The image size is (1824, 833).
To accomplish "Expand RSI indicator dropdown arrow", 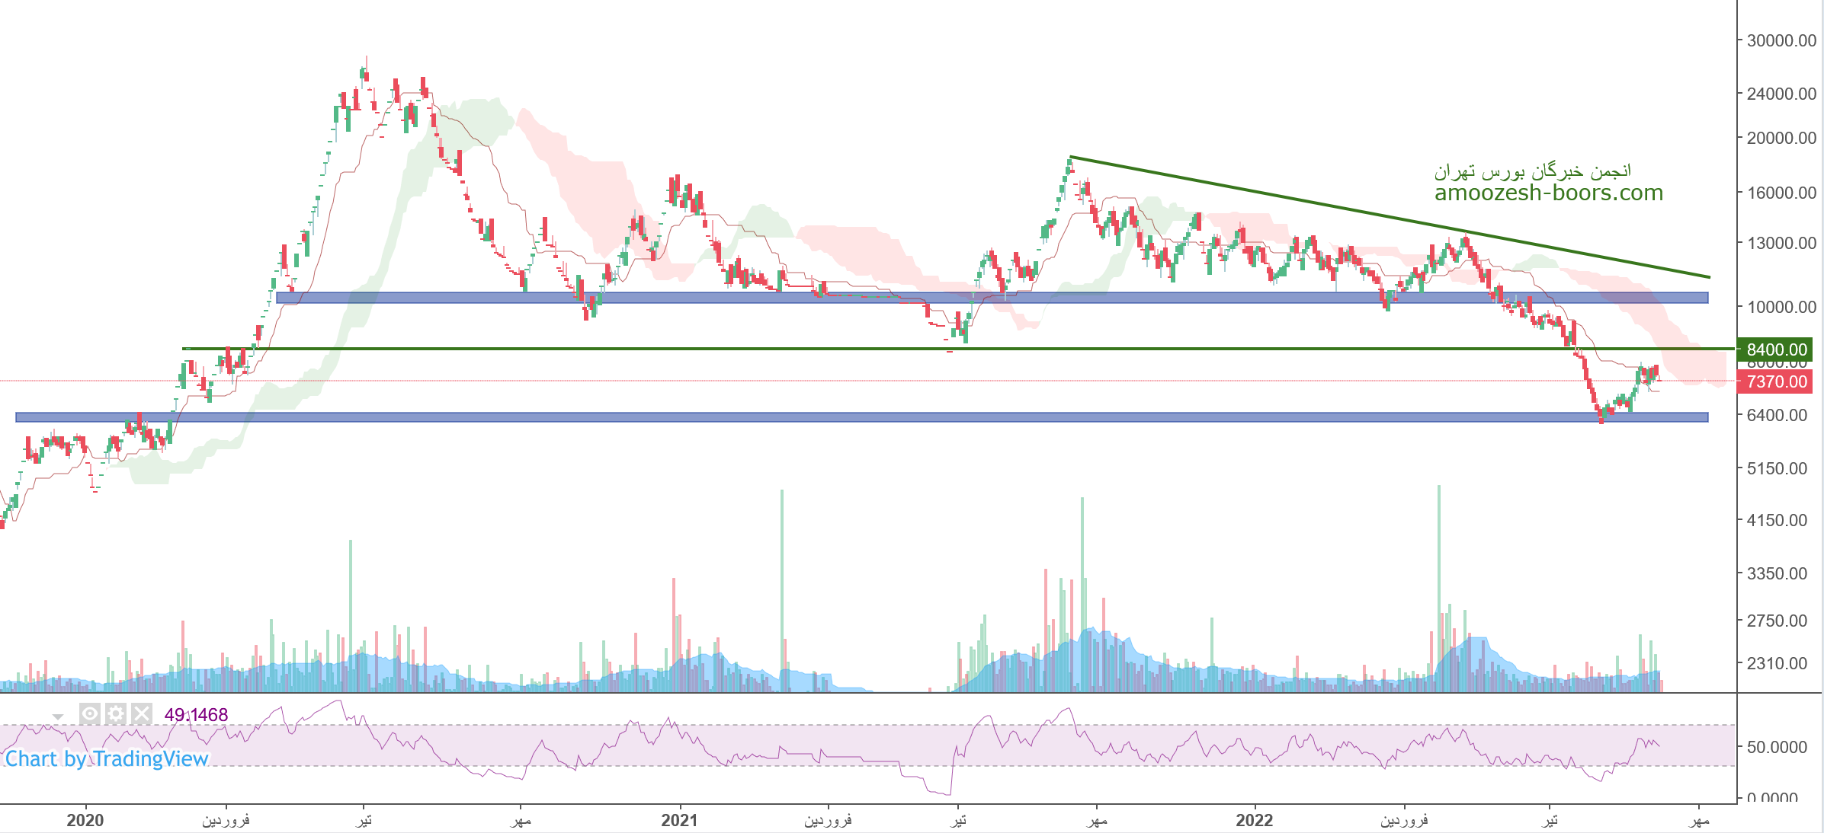I will 58,717.
